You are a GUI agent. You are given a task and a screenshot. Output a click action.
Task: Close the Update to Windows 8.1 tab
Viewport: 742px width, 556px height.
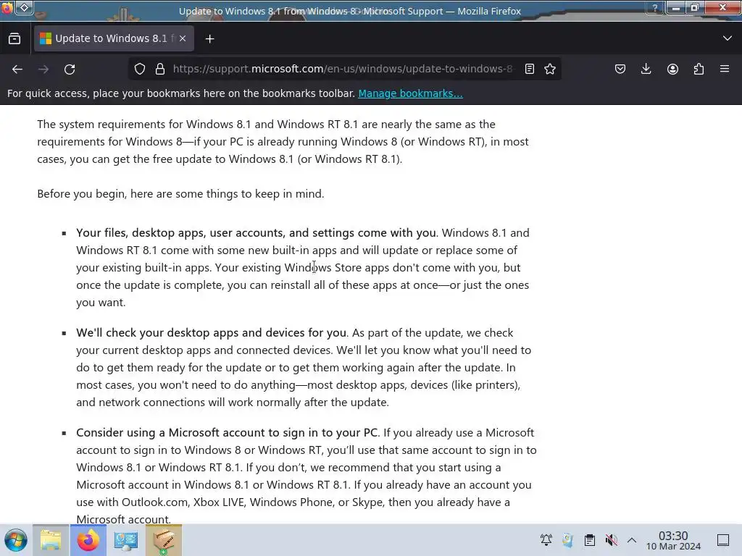(183, 39)
